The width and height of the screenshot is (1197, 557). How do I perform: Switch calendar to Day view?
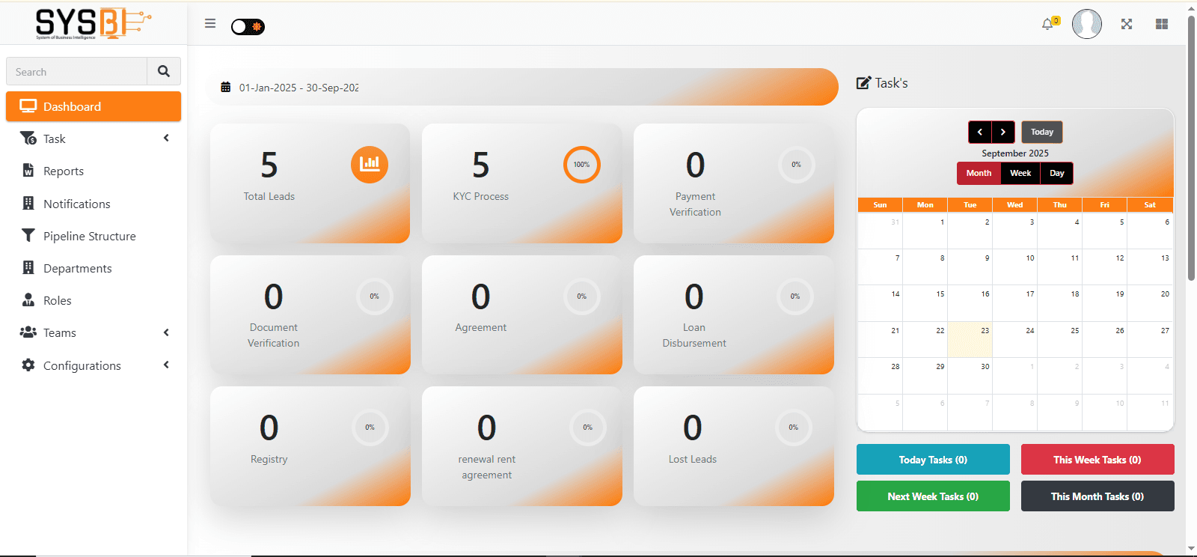click(1056, 173)
